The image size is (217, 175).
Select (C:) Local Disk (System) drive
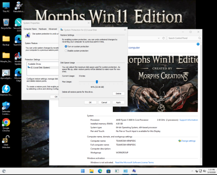pos(43,67)
